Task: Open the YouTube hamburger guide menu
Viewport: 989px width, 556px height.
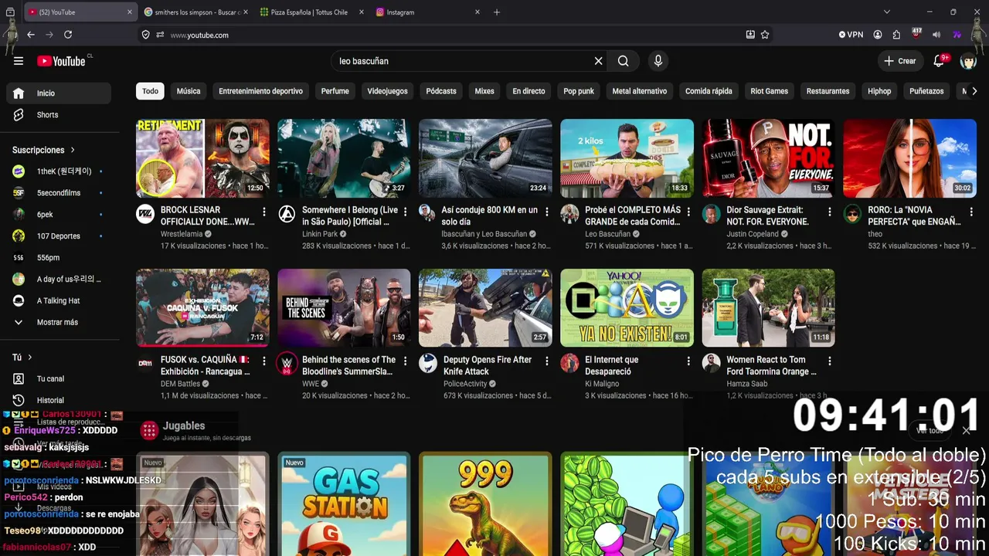Action: pyautogui.click(x=19, y=61)
